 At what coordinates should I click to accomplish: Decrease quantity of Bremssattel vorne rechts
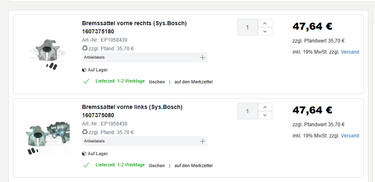(265, 31)
